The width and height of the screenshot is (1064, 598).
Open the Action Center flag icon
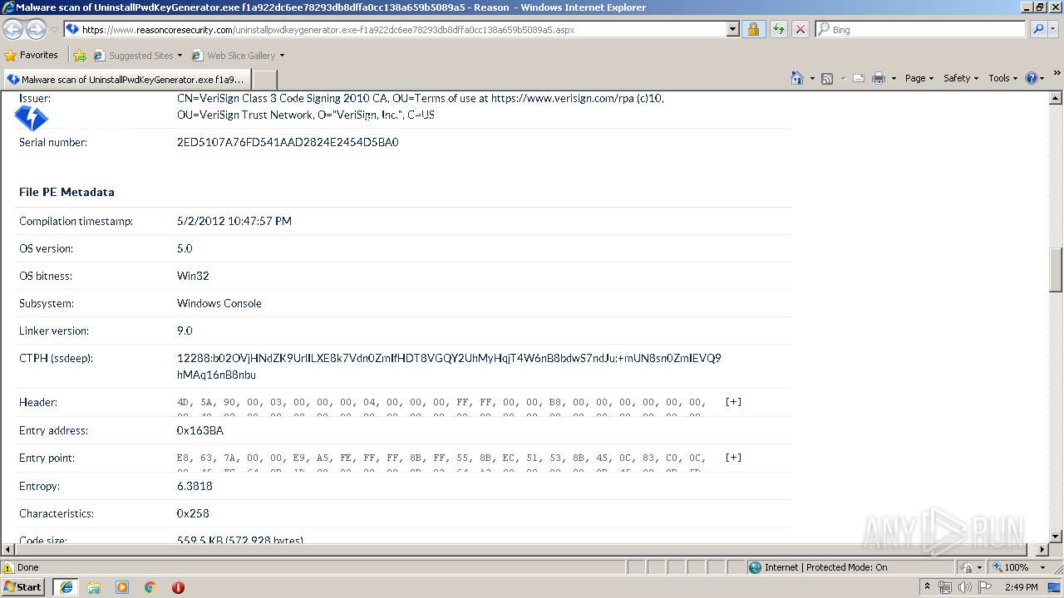click(x=985, y=587)
